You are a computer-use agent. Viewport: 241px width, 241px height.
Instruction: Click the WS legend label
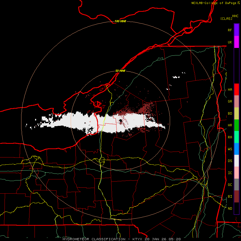coord(230,149)
